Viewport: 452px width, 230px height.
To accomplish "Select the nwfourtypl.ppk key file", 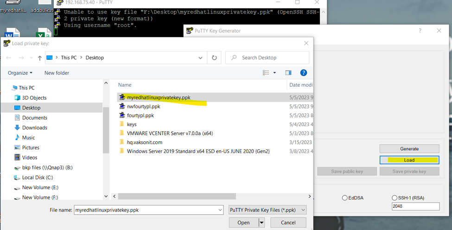I will tap(143, 106).
